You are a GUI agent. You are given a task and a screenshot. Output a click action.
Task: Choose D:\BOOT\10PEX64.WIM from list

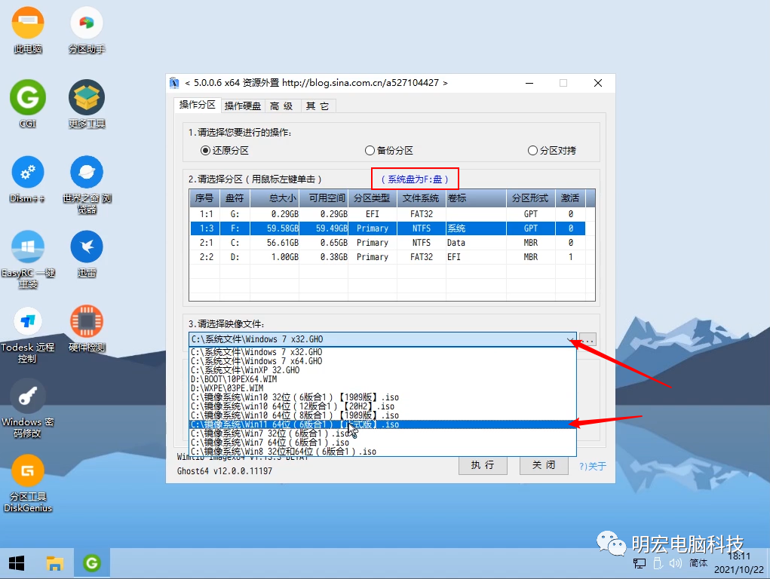pyautogui.click(x=382, y=379)
